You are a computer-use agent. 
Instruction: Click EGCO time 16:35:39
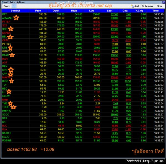pyautogui.click(x=159, y=137)
